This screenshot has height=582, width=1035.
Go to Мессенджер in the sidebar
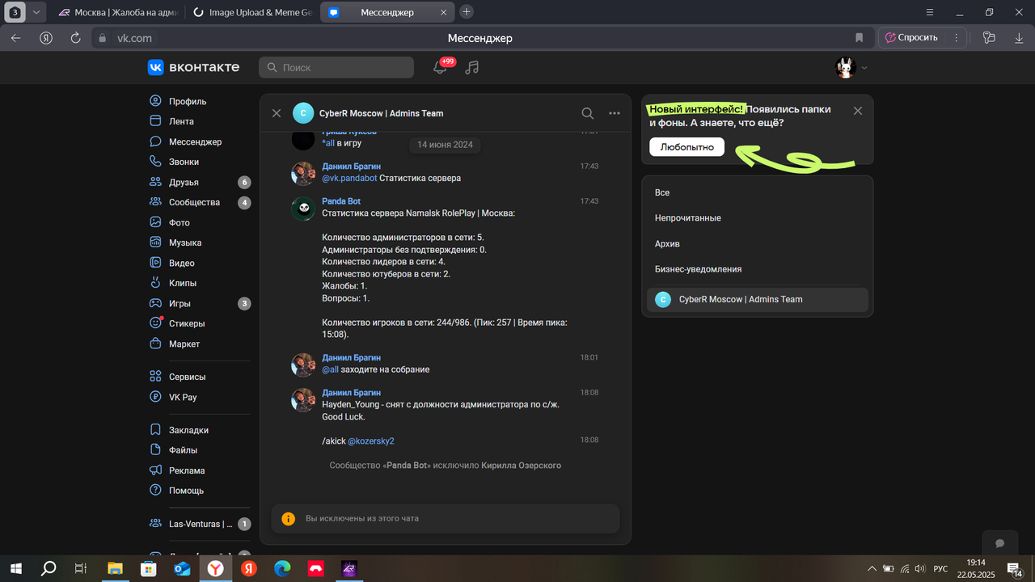pyautogui.click(x=195, y=141)
